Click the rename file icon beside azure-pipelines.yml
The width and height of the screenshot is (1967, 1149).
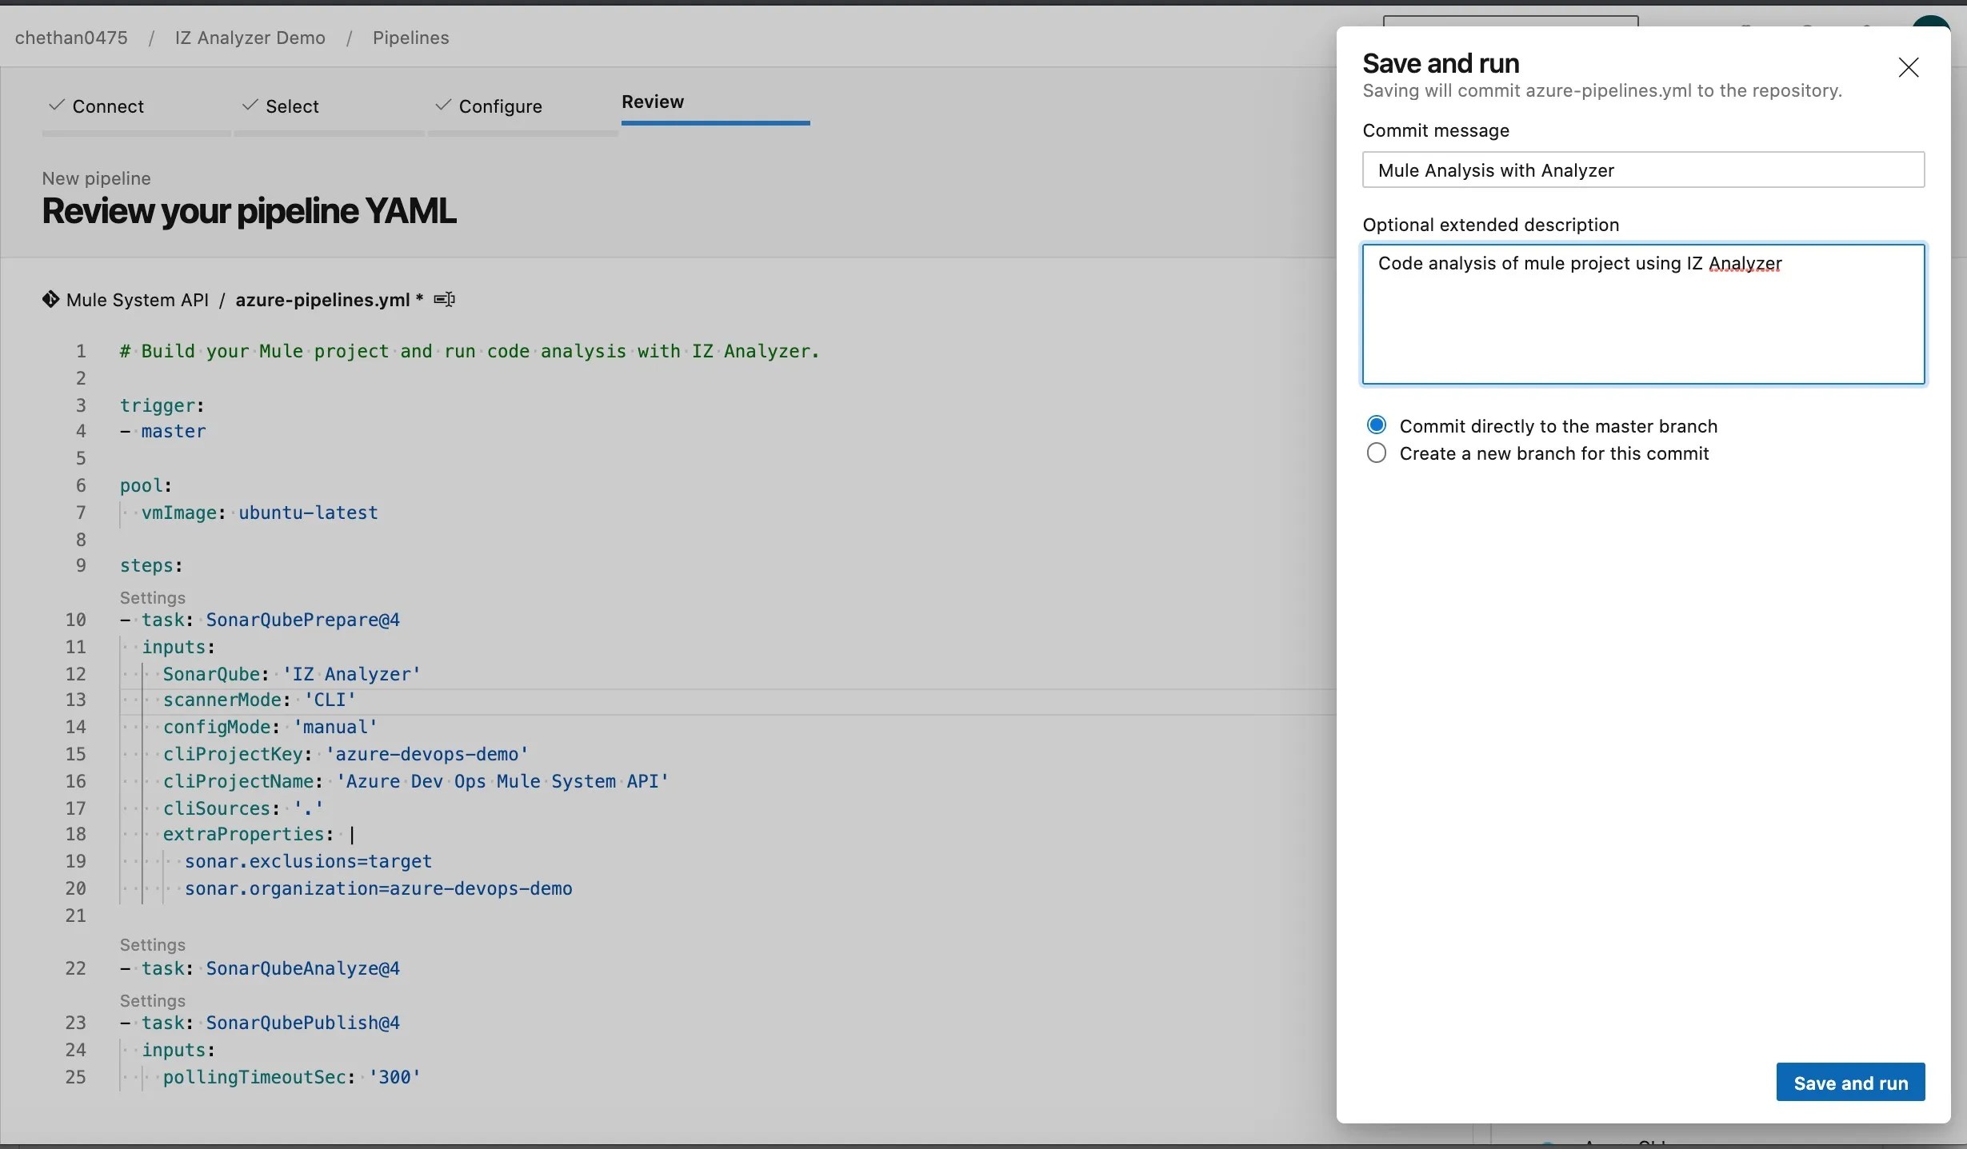pos(444,300)
